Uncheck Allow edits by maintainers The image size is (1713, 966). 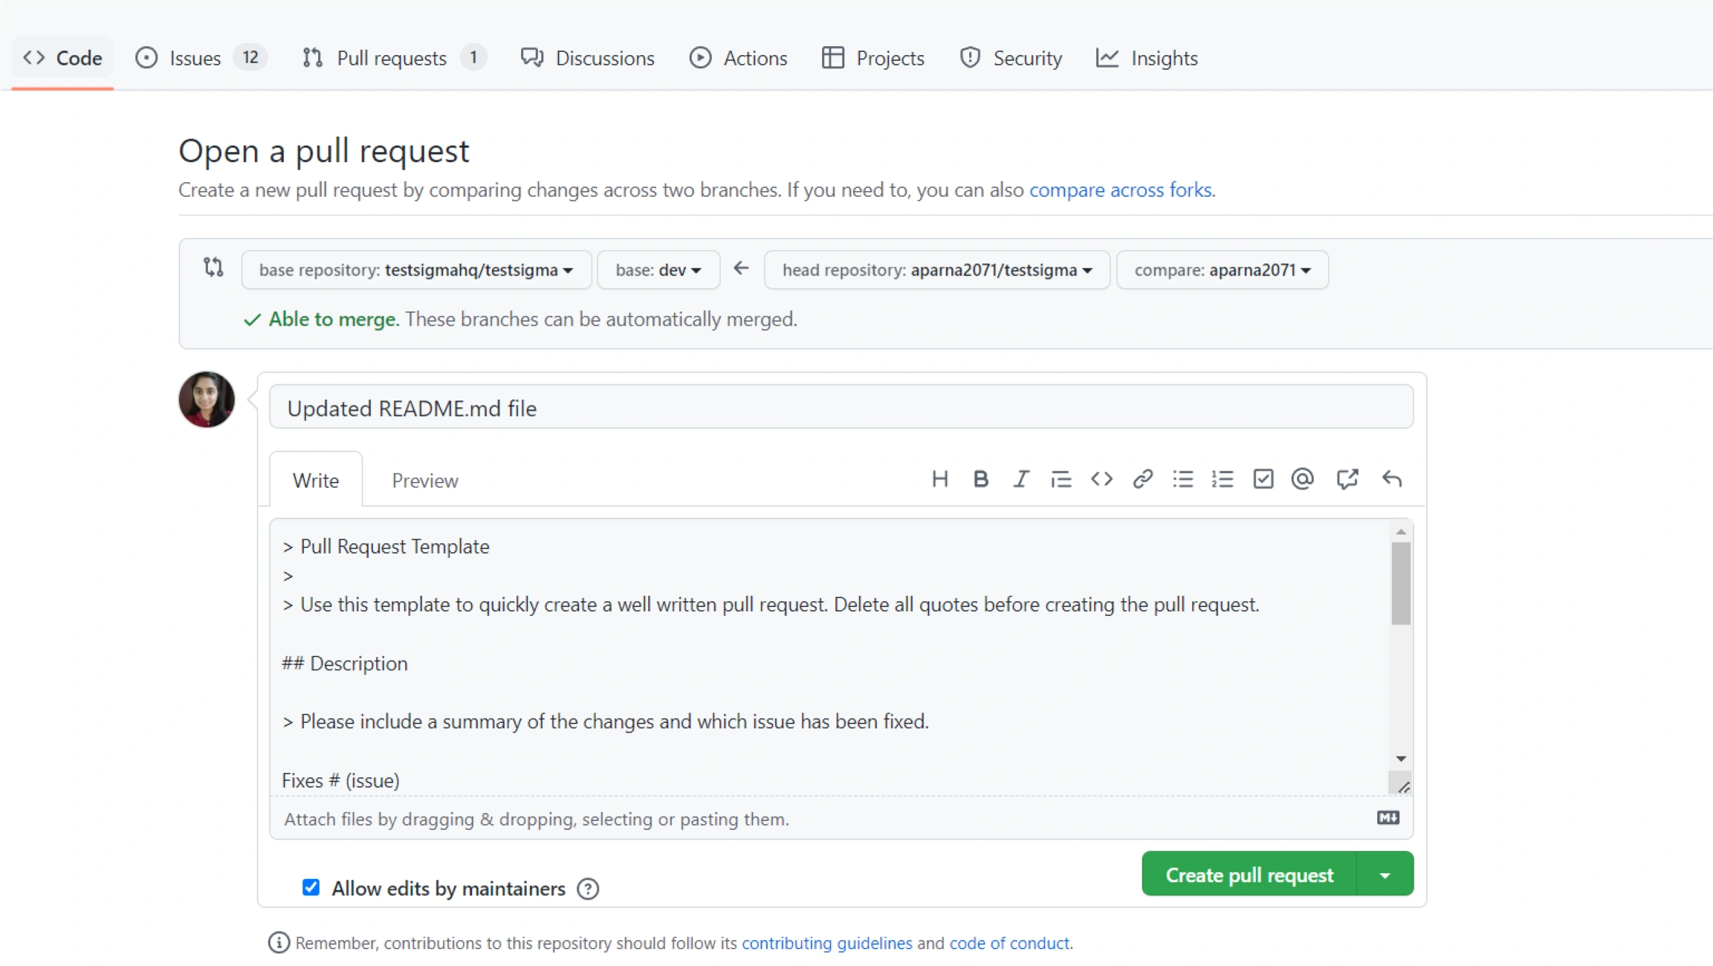tap(311, 887)
